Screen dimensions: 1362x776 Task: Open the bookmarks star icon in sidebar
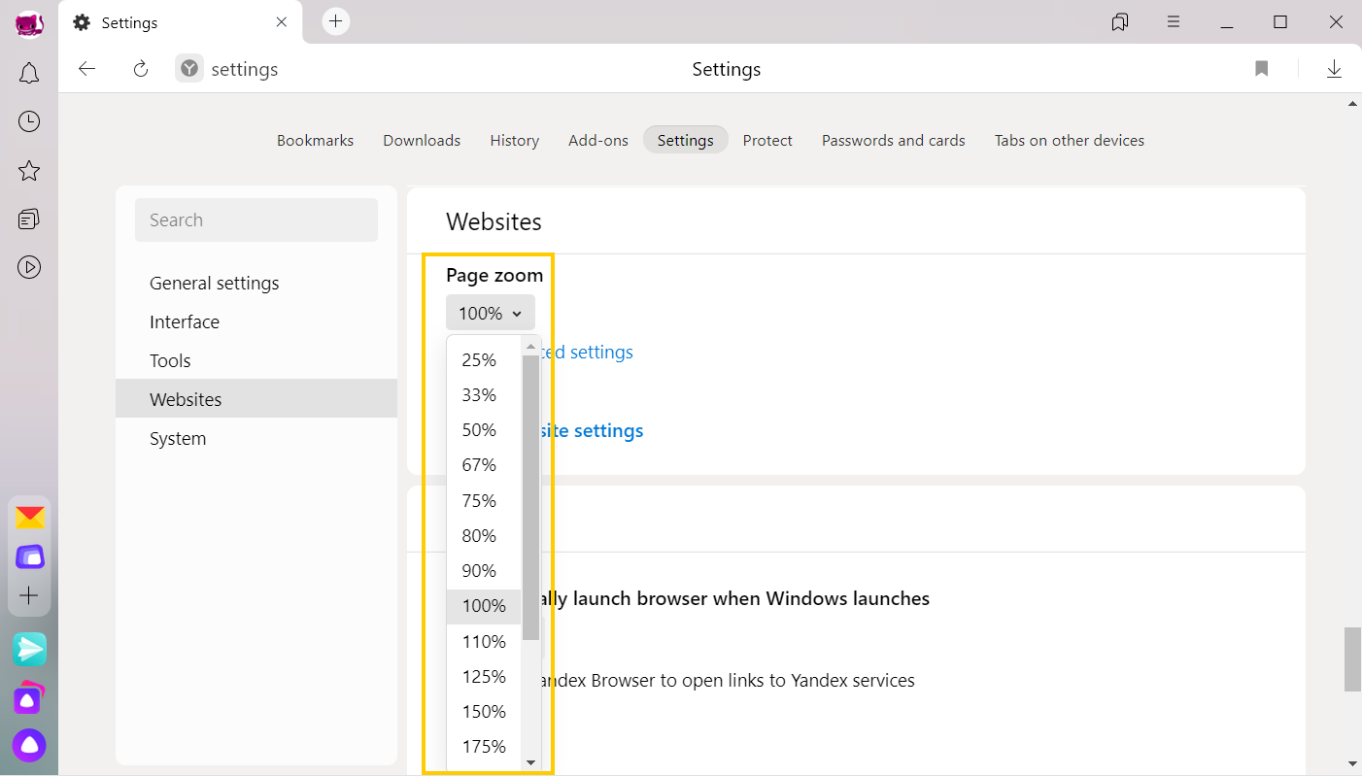(29, 171)
